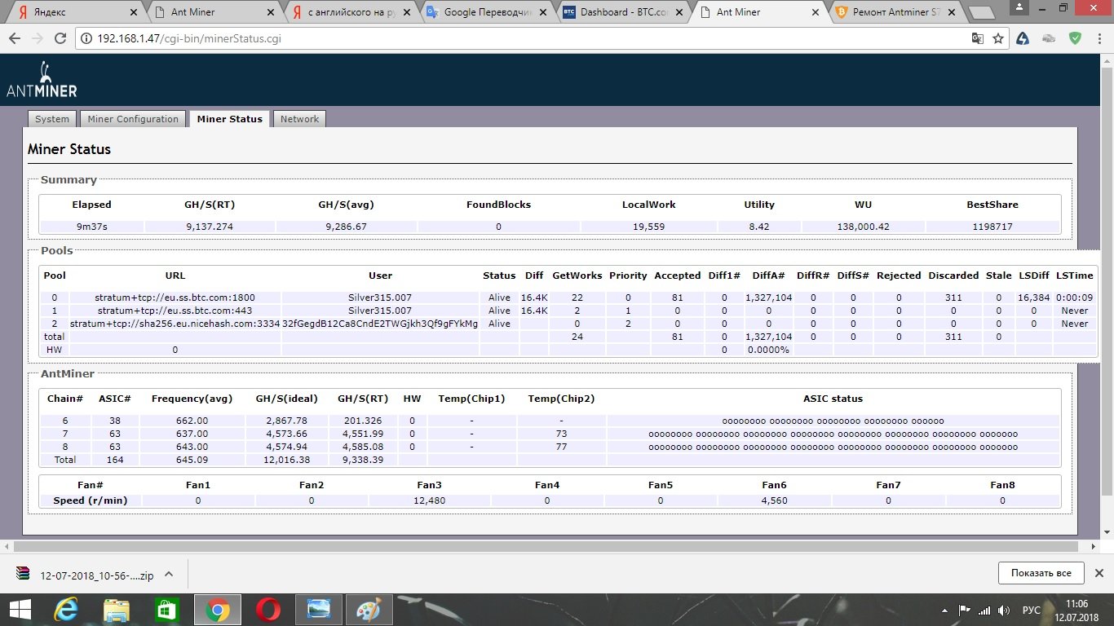Select the Miner Status tab
This screenshot has width=1114, height=626.
230,119
